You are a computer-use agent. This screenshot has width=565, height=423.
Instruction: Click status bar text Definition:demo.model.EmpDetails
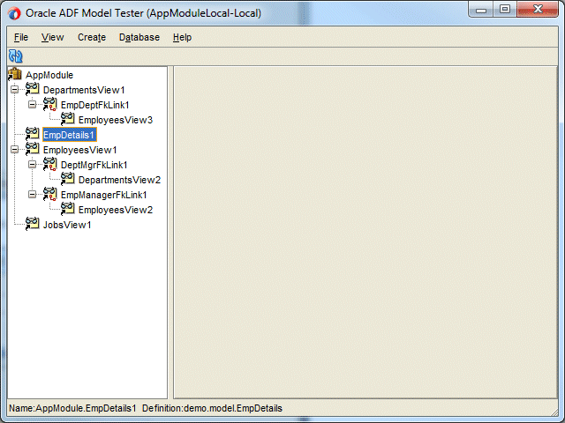[x=212, y=408]
